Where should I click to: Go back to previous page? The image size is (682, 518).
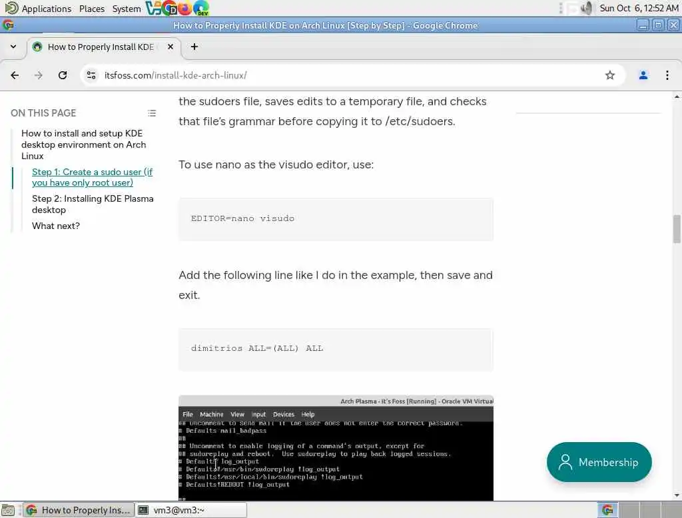pyautogui.click(x=15, y=75)
